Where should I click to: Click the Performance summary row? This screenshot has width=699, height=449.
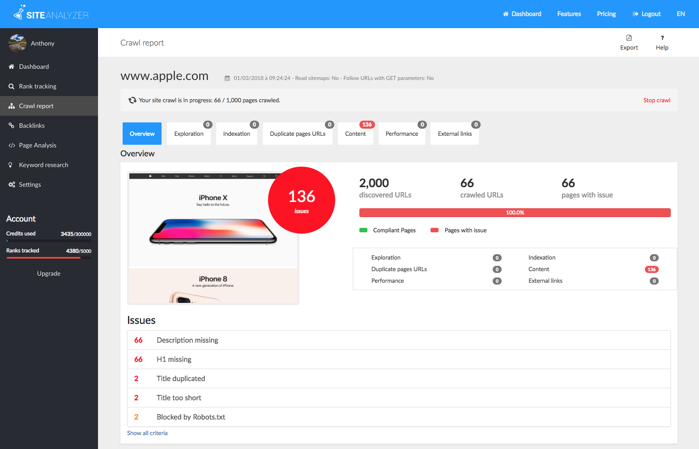click(x=436, y=281)
